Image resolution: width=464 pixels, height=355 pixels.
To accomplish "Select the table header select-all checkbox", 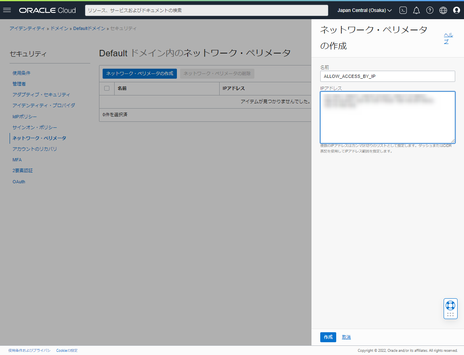I will click(x=107, y=88).
